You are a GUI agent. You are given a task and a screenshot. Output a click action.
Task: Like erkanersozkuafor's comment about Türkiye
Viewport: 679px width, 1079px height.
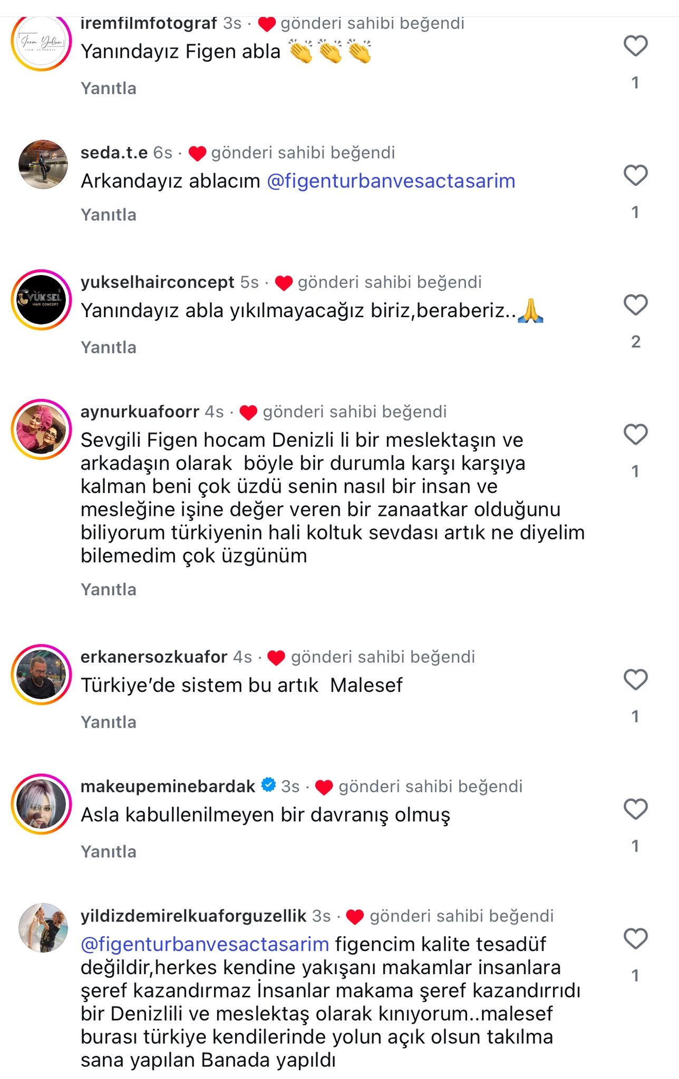pyautogui.click(x=635, y=680)
